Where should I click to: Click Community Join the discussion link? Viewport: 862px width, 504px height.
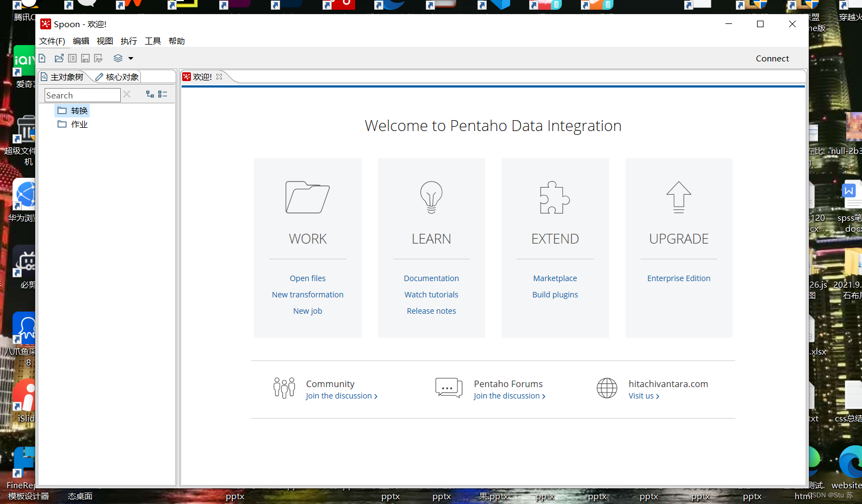(x=342, y=396)
